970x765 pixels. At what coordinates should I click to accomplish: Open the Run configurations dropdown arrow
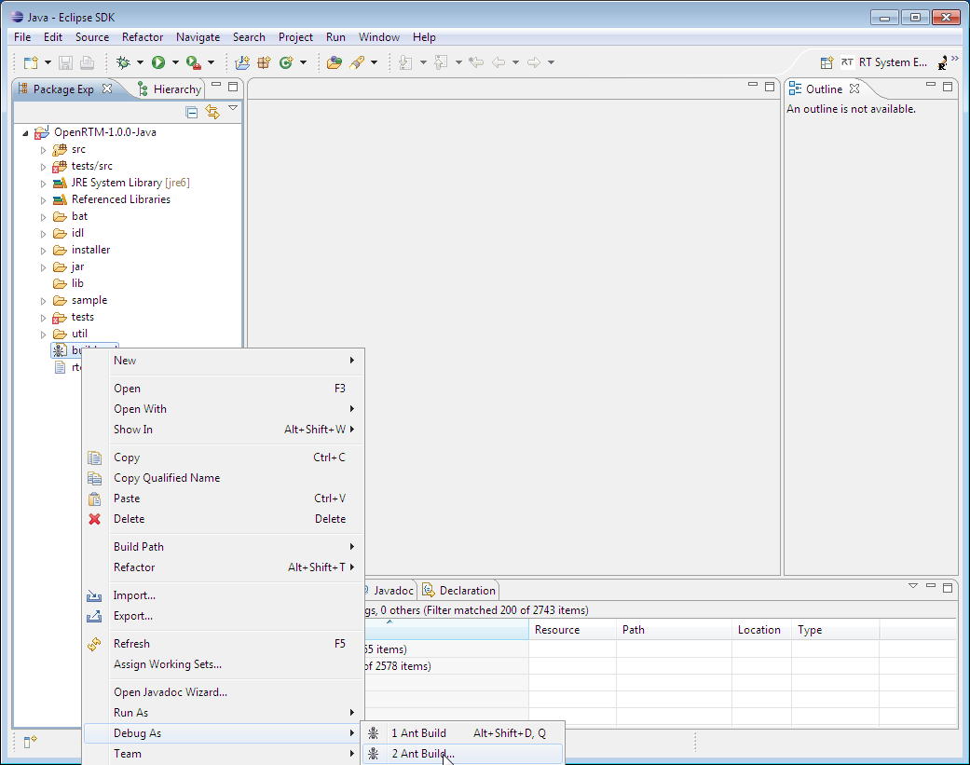[x=175, y=62]
